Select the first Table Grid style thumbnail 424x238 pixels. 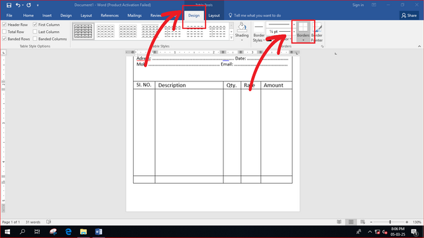pyautogui.click(x=83, y=31)
